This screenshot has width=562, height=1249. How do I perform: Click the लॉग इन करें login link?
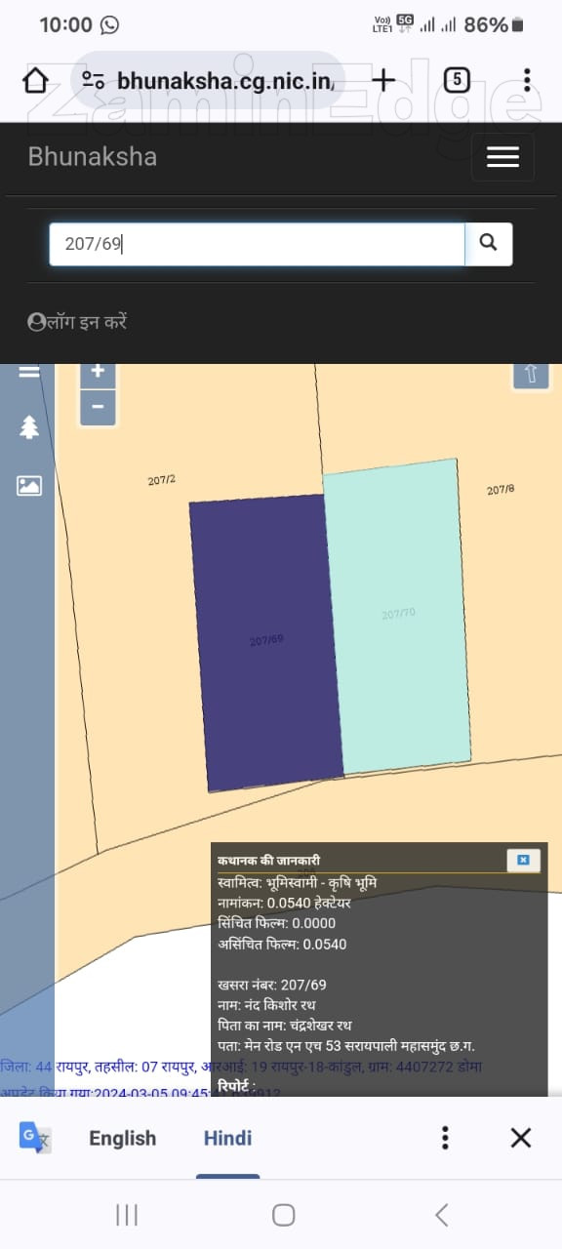[78, 322]
